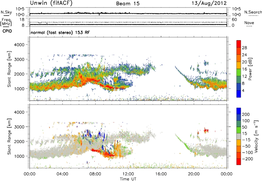Click the "4000" tick on power panel
This screenshot has height=181, width=262.
pos(19,45)
